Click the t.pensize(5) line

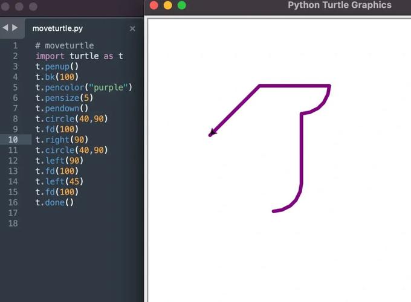64,98
